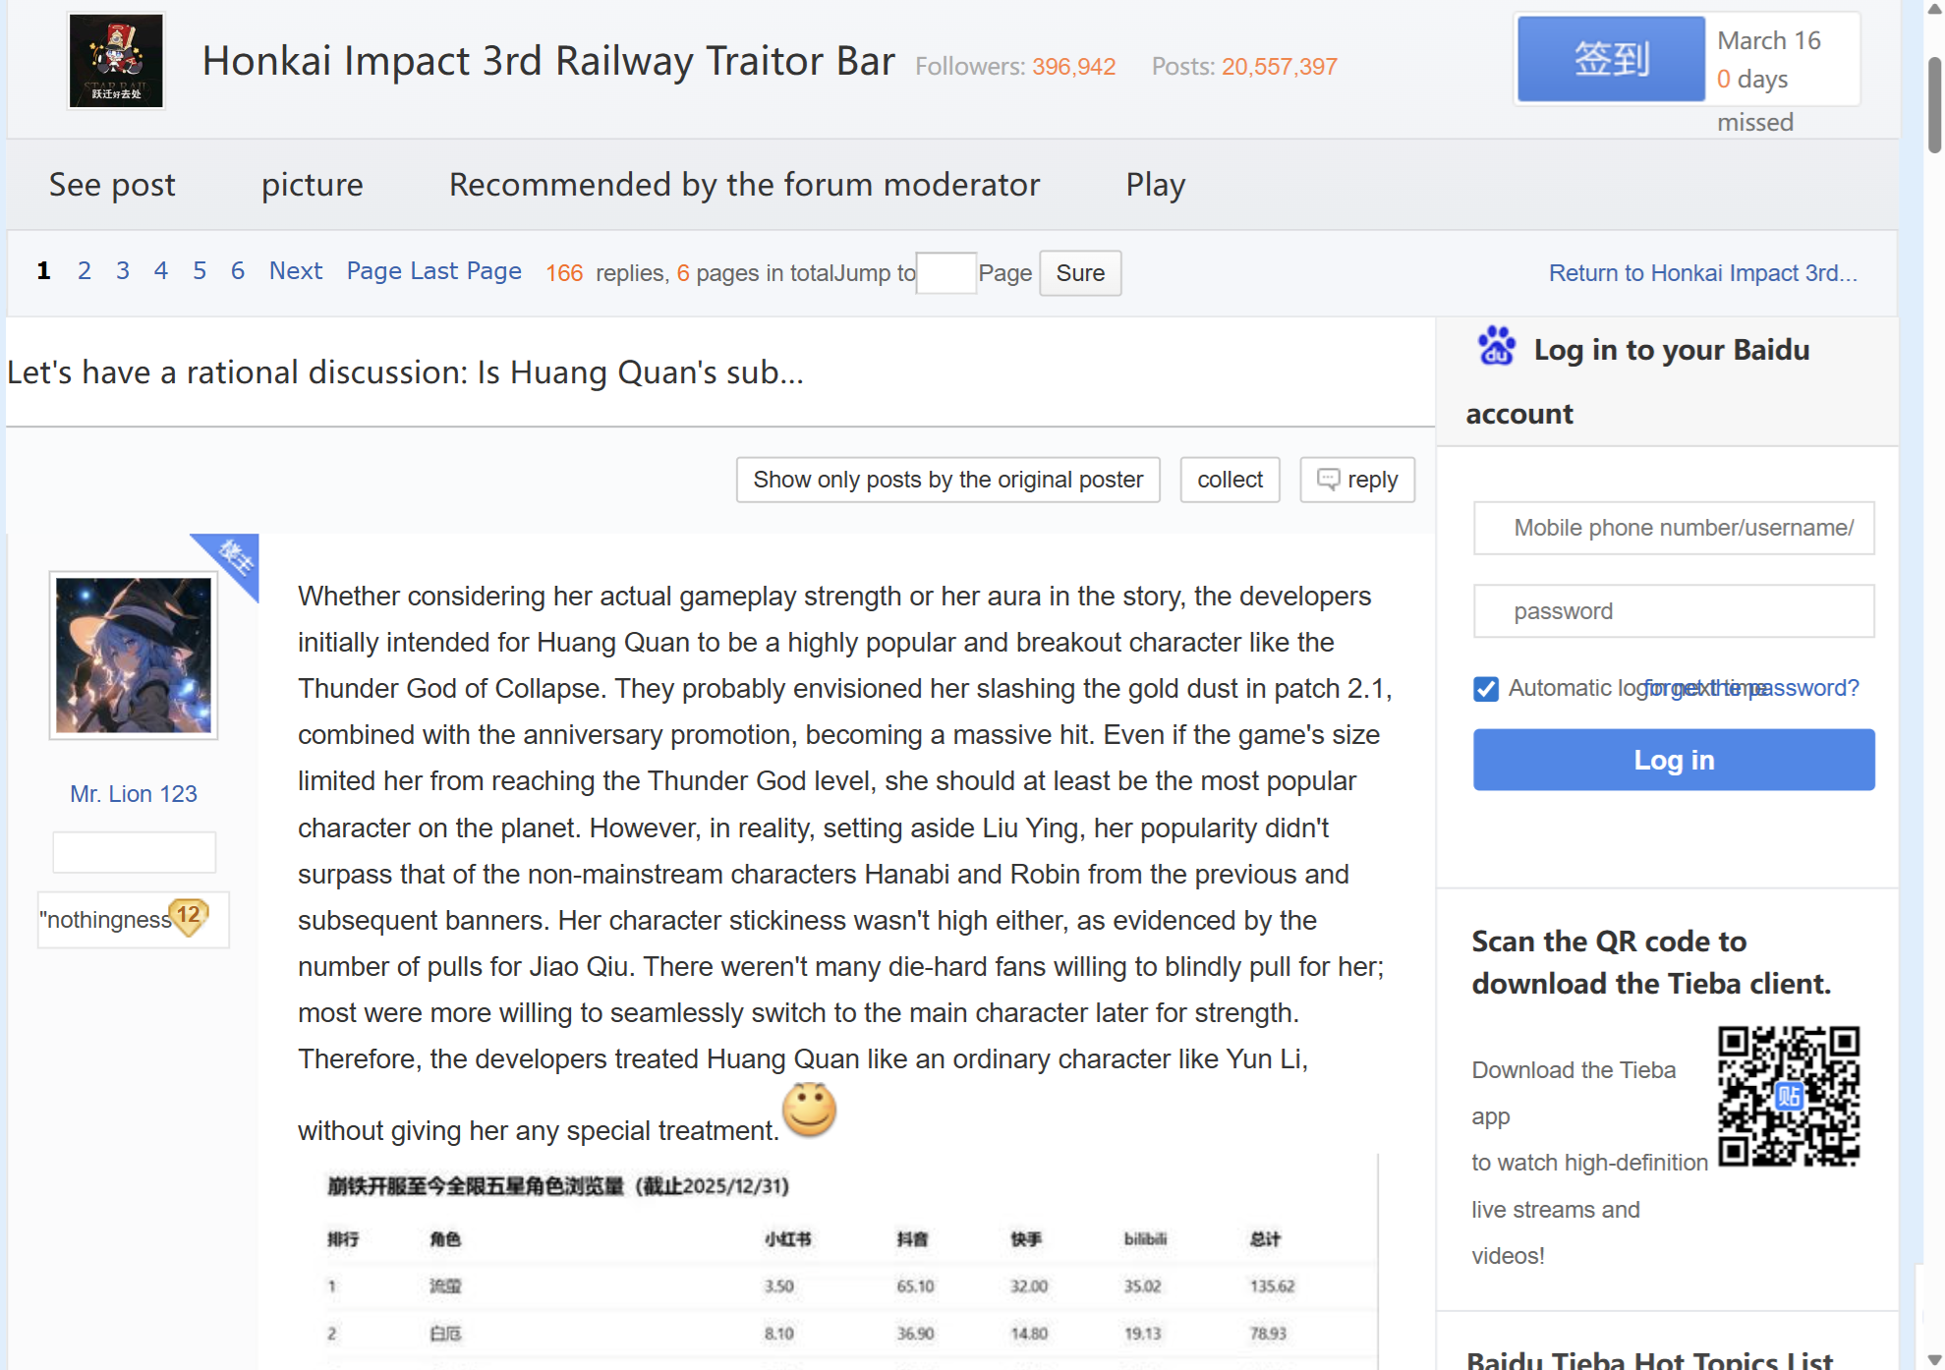Click the level 12 badge icon
The width and height of the screenshot is (1945, 1370).
[x=188, y=916]
